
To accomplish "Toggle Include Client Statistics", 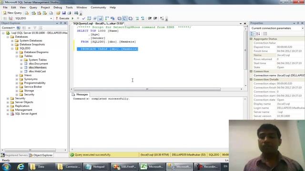I will coord(112,19).
